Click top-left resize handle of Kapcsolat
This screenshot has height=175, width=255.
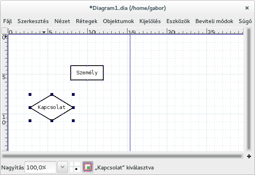[30, 95]
